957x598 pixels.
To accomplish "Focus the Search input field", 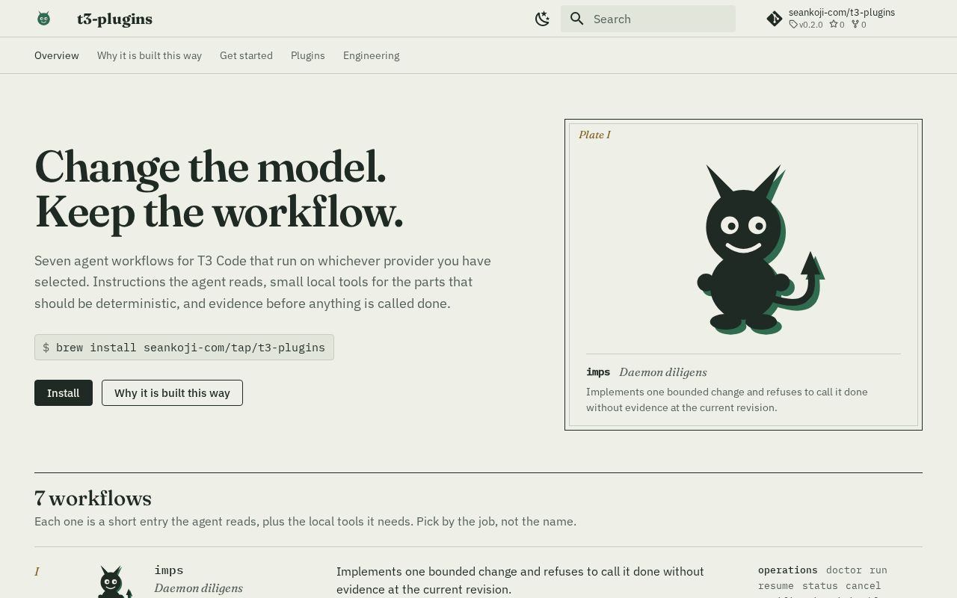I will tap(648, 19).
